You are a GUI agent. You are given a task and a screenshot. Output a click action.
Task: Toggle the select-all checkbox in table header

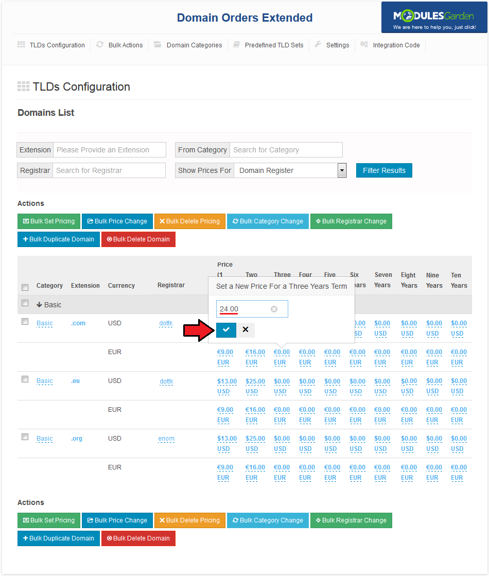coord(25,287)
